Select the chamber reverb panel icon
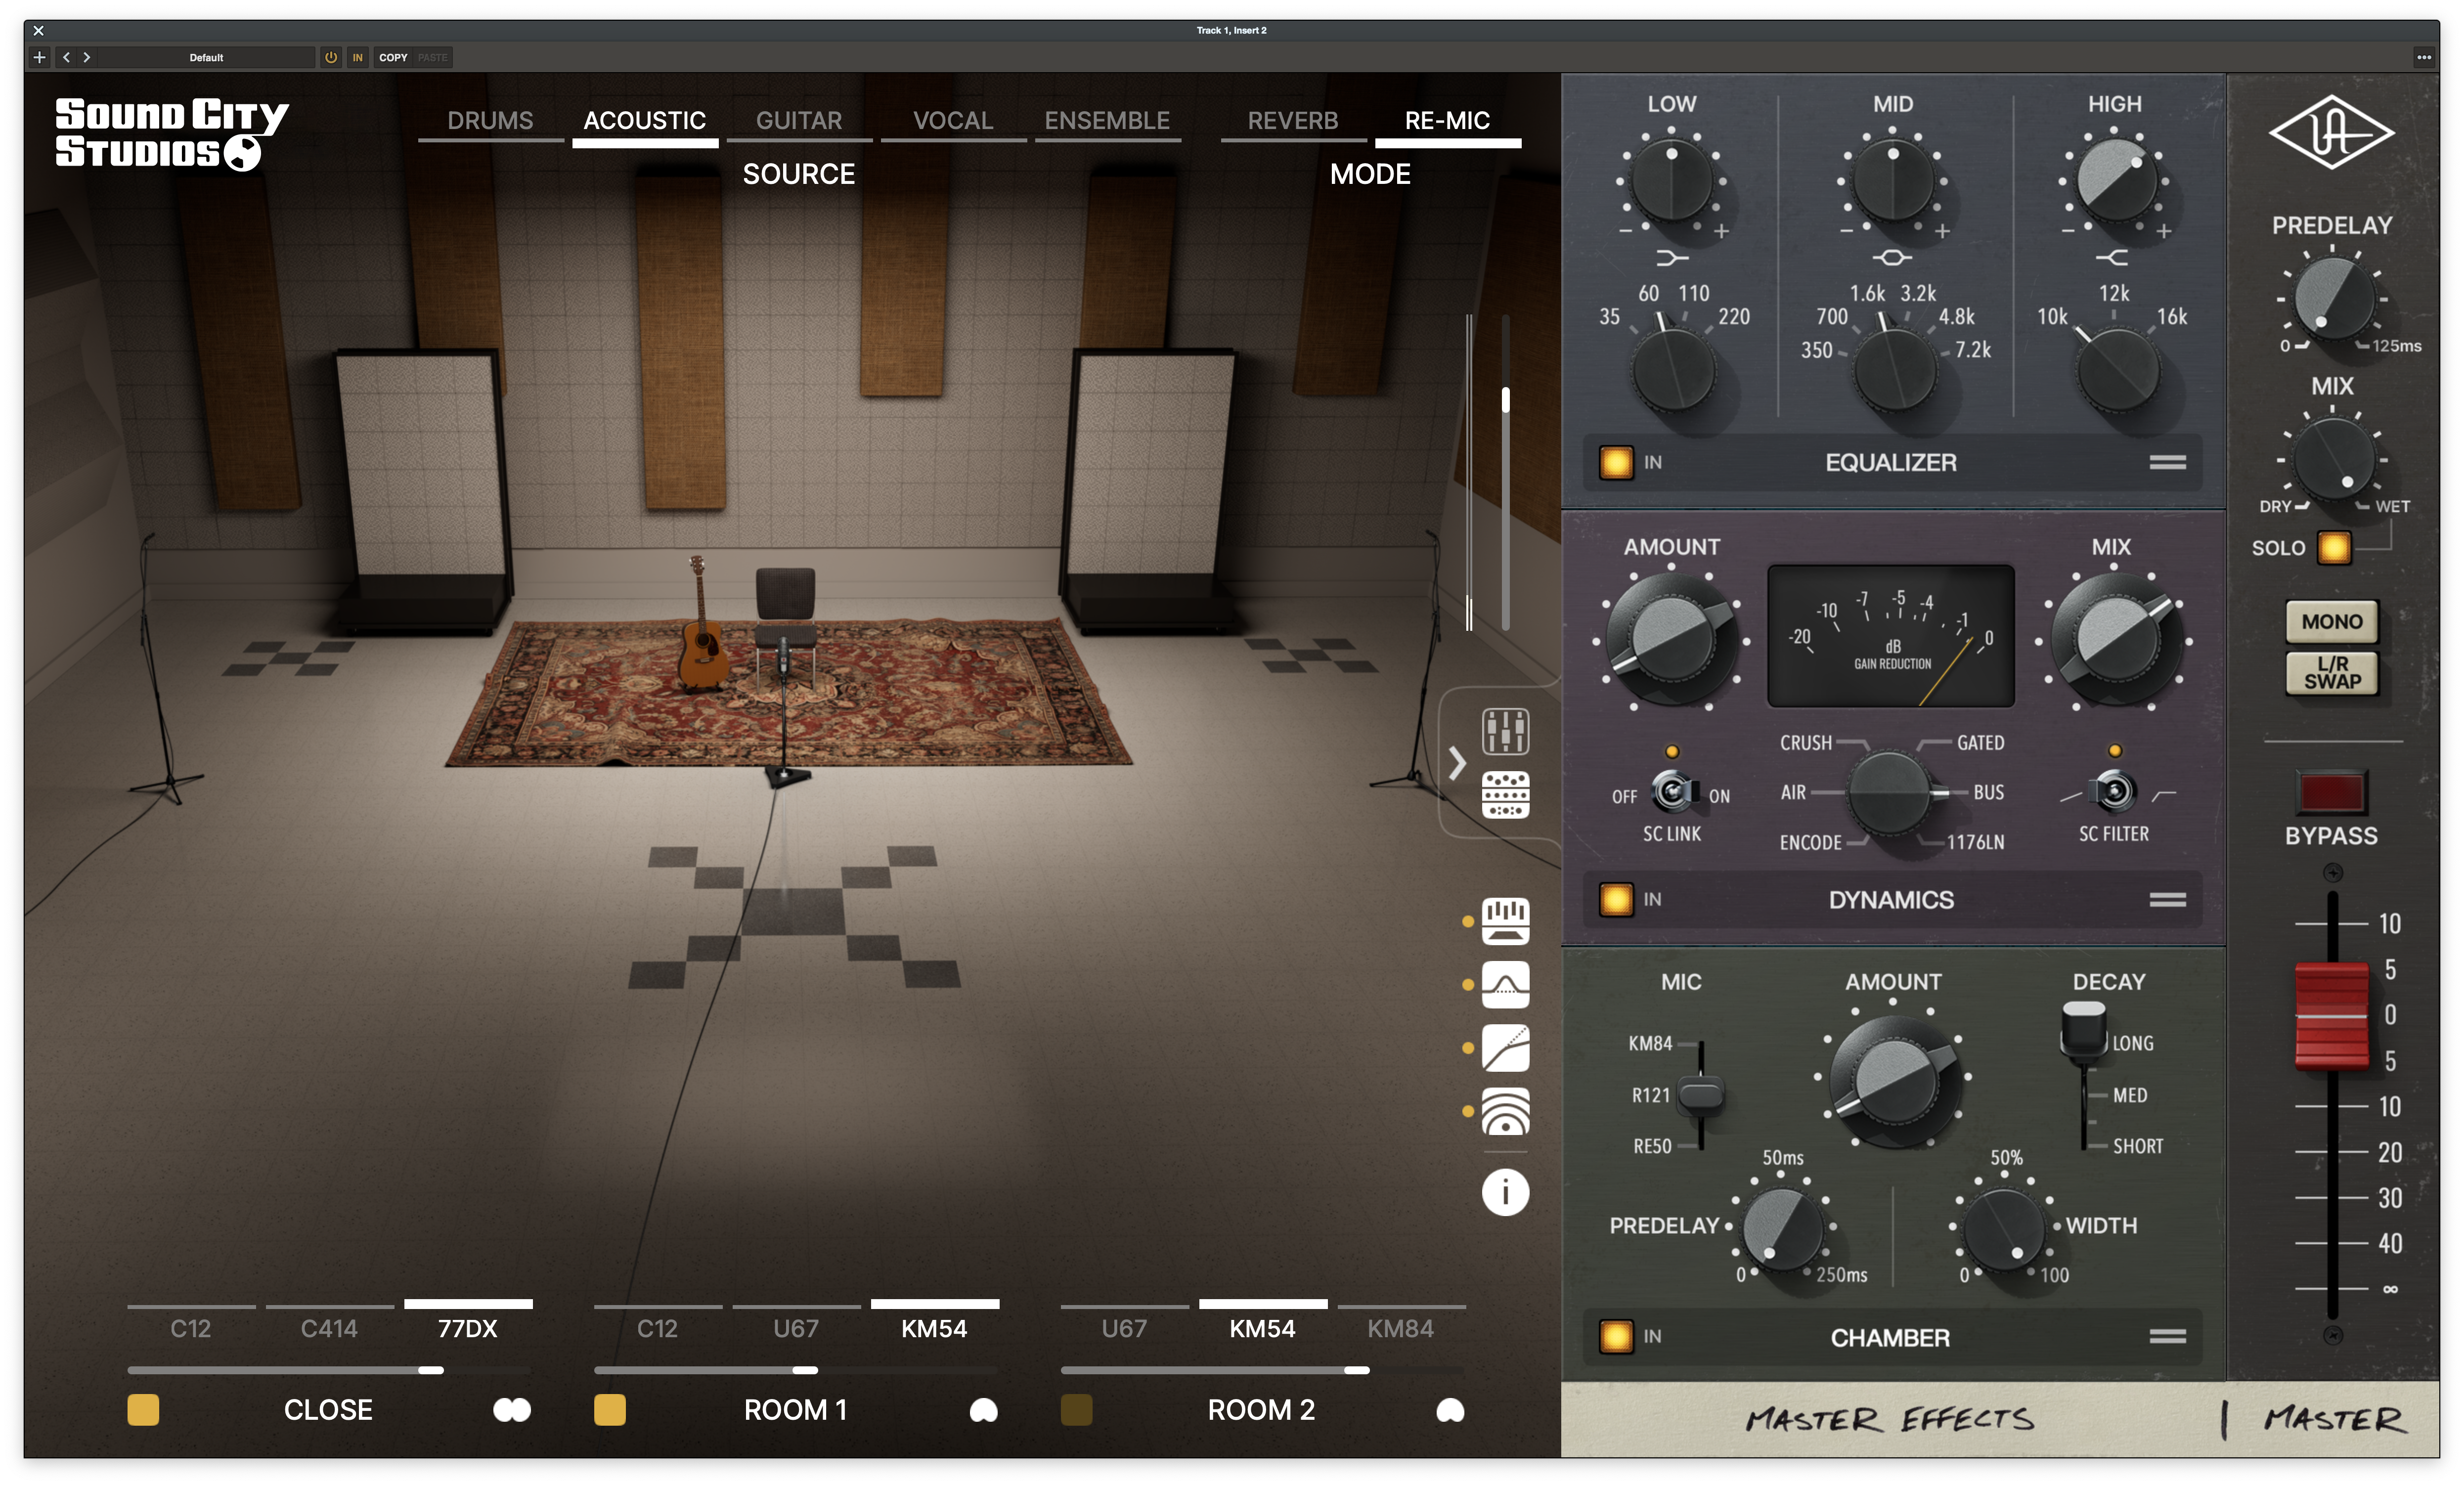This screenshot has width=2464, height=1486. click(x=1505, y=1112)
